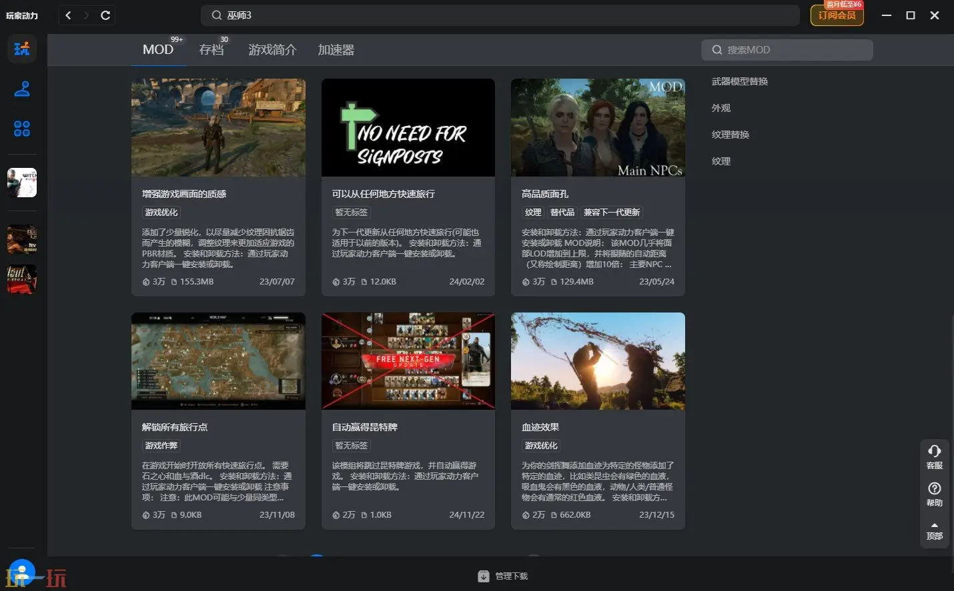The image size is (954, 591).
Task: Open the user profile sidebar icon
Action: click(22, 89)
